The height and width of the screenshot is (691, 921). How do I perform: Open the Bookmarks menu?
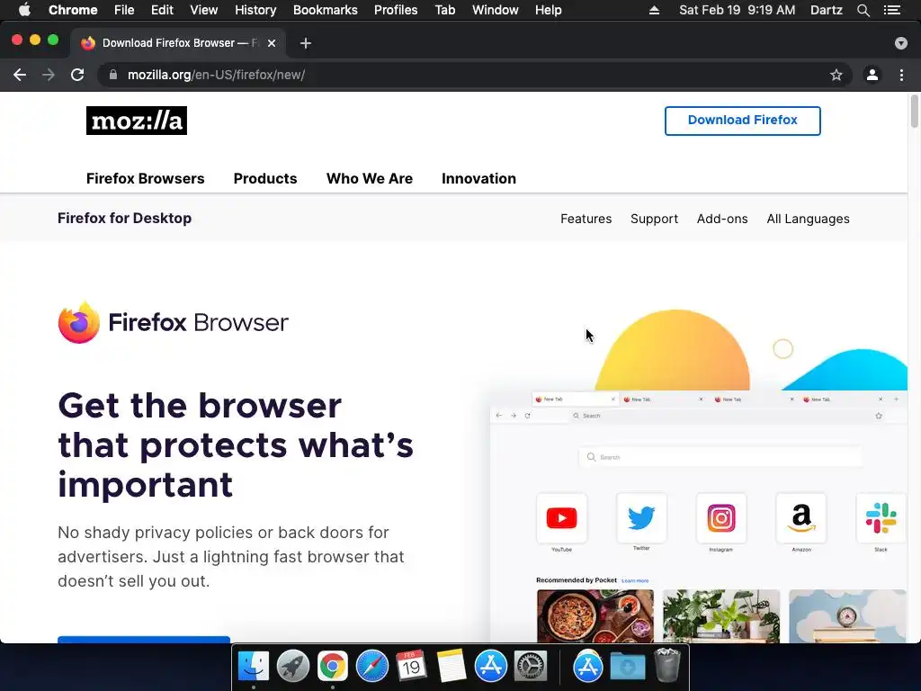pyautogui.click(x=326, y=10)
